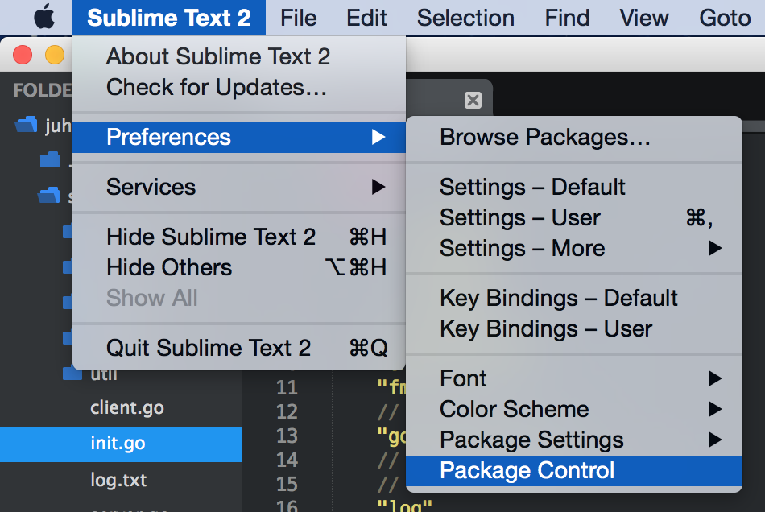Click line 13 in the editor gutter
The width and height of the screenshot is (765, 512).
coord(287,436)
